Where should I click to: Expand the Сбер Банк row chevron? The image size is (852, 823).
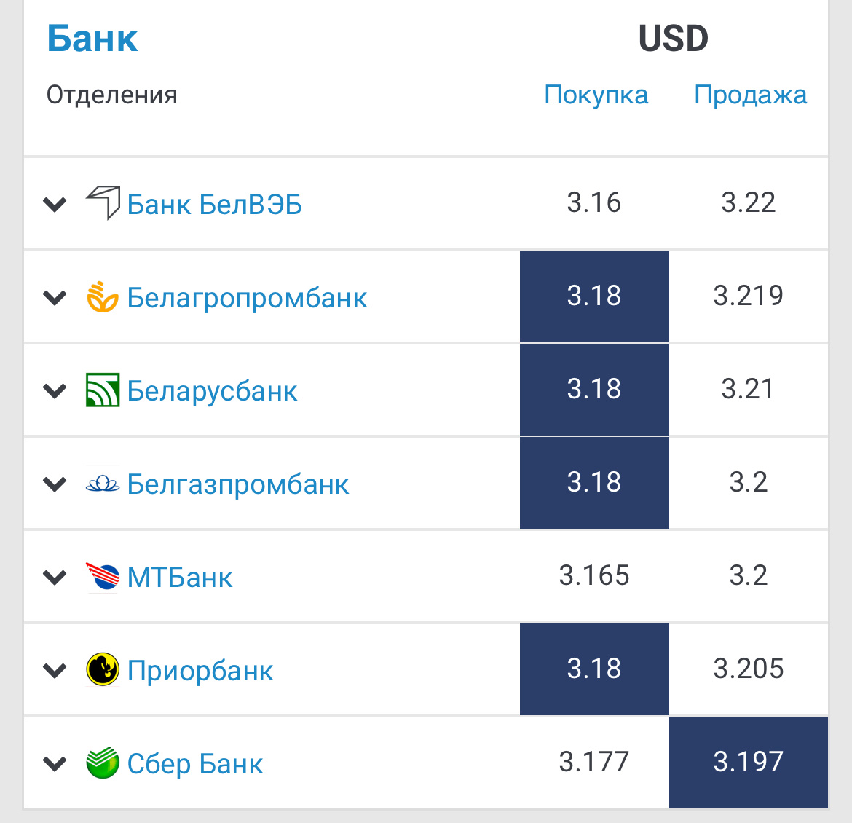tap(55, 764)
